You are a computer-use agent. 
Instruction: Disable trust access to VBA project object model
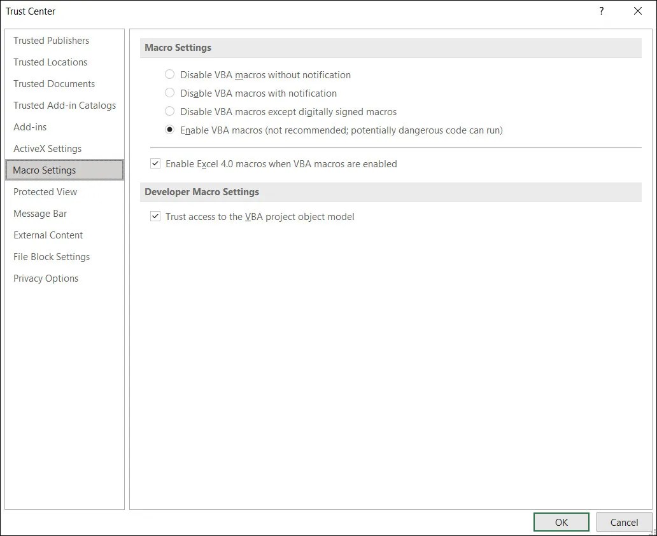click(155, 216)
